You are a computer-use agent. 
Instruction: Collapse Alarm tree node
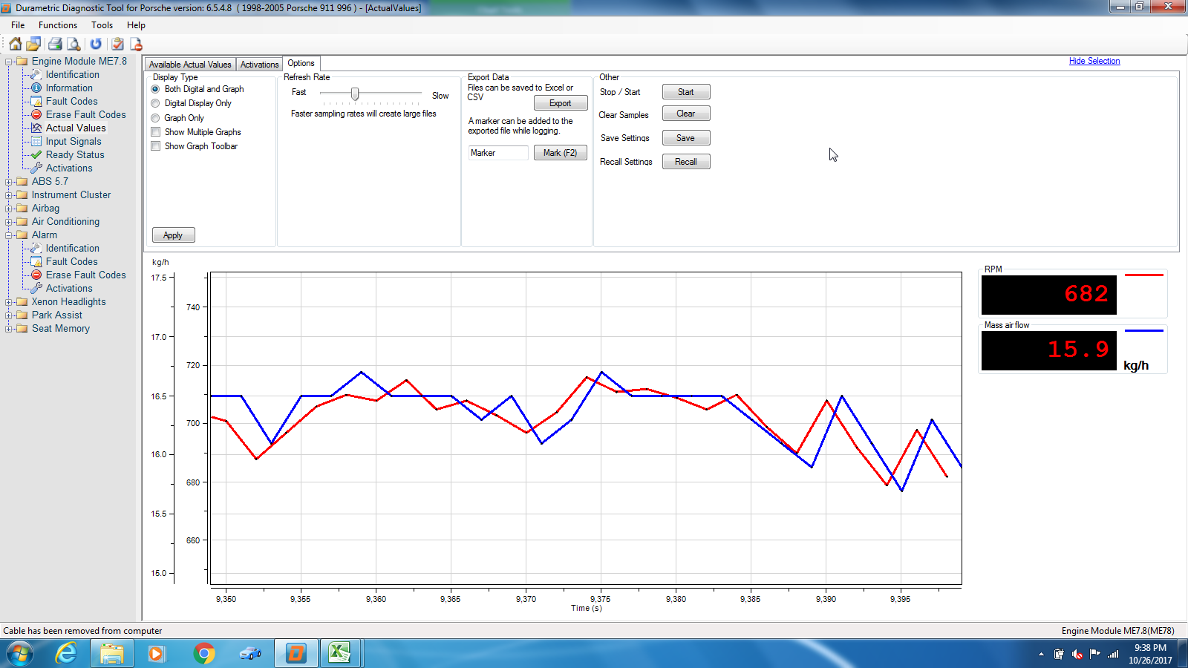point(9,235)
